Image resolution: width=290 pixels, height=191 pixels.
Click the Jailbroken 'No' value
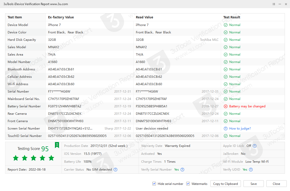[x=243, y=154]
